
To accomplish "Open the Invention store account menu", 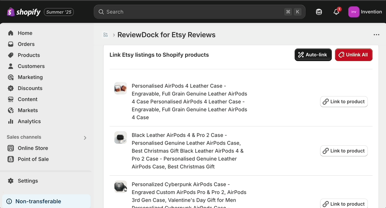I will click(365, 12).
